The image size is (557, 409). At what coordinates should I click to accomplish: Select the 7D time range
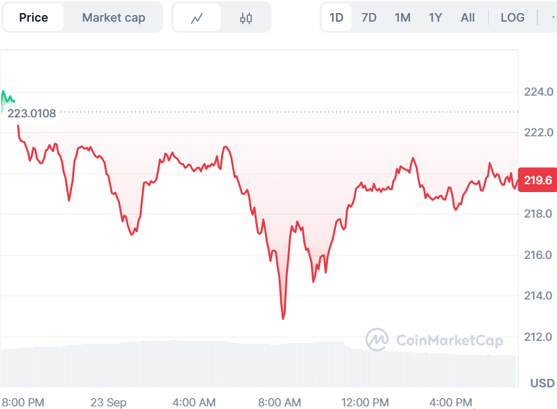coord(369,18)
